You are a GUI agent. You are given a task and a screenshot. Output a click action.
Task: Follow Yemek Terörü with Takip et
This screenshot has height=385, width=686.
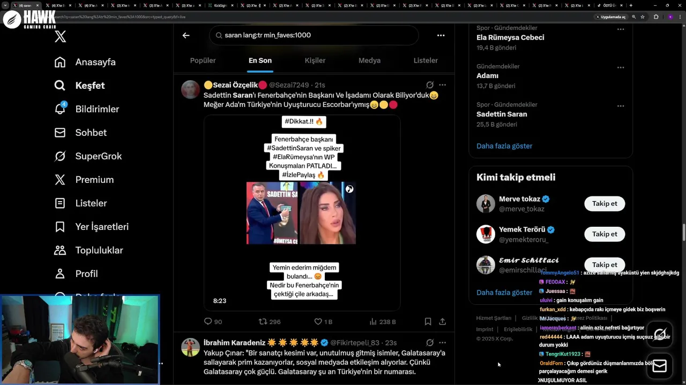pyautogui.click(x=605, y=234)
